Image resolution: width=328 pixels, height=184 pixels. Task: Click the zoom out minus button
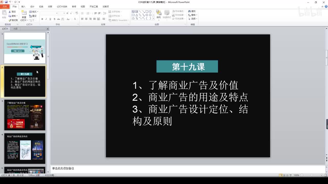(x=302, y=175)
